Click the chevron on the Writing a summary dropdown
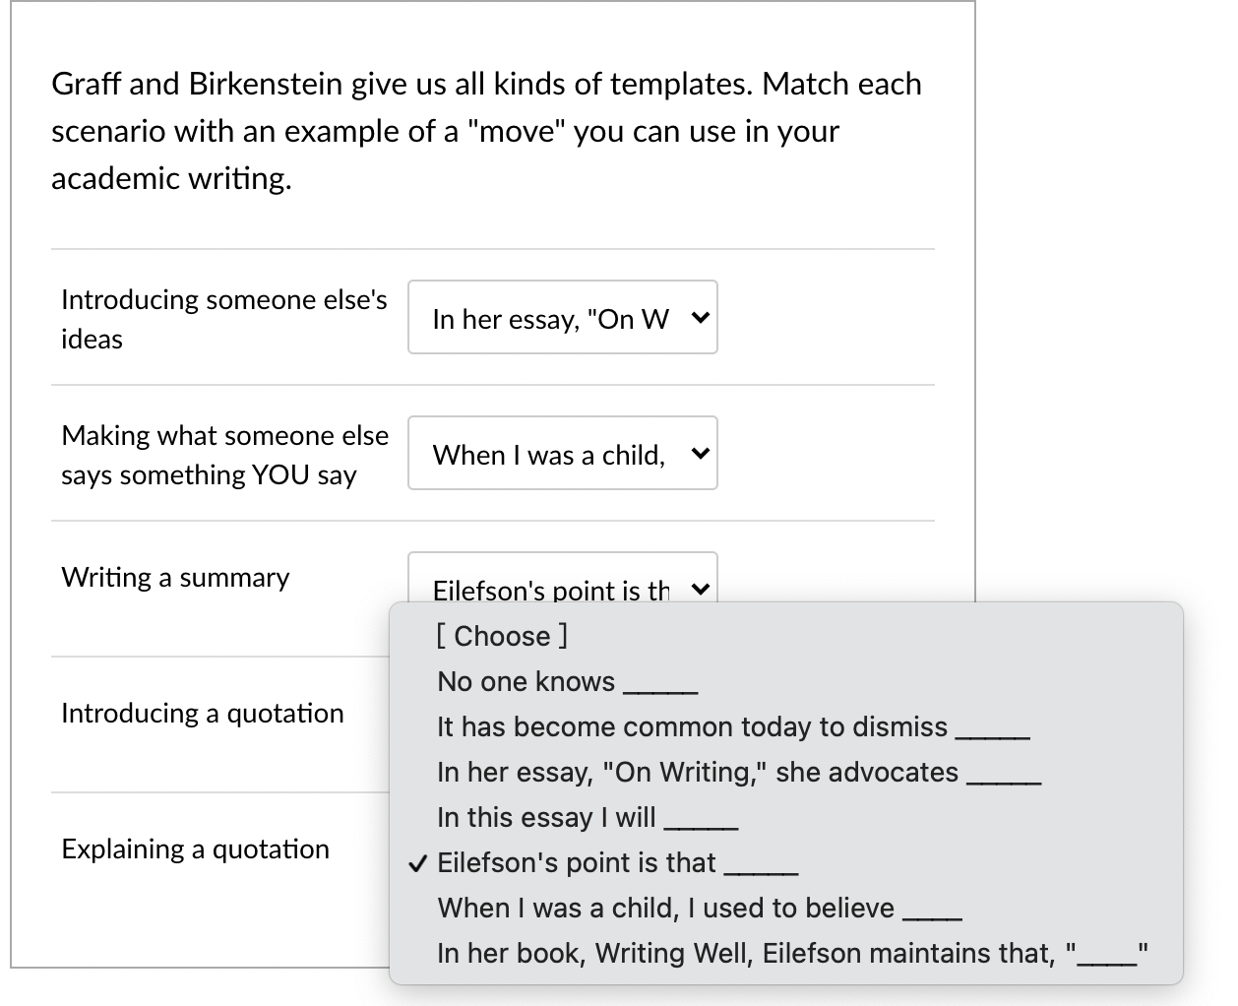 (700, 588)
